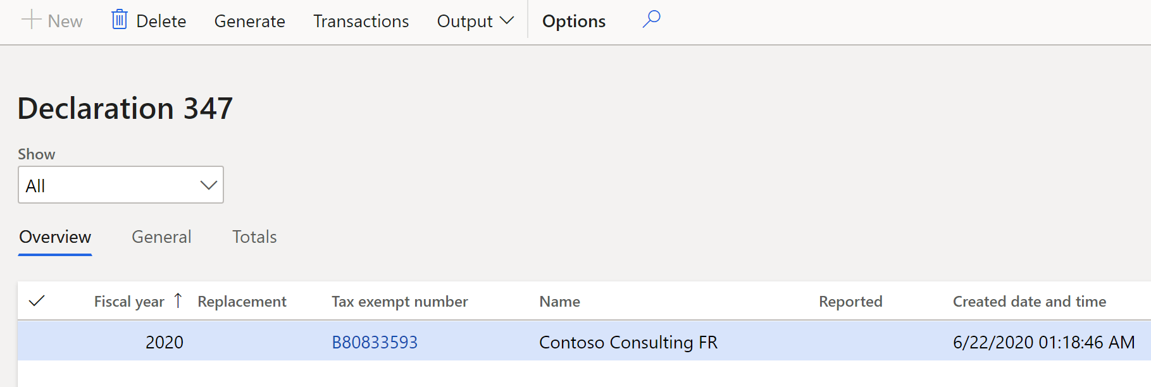This screenshot has width=1151, height=387.
Task: Click the Fiscal year sort arrow
Action: 178,300
